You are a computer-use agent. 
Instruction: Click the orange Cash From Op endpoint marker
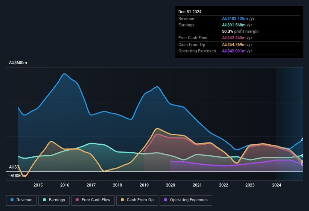(x=303, y=162)
